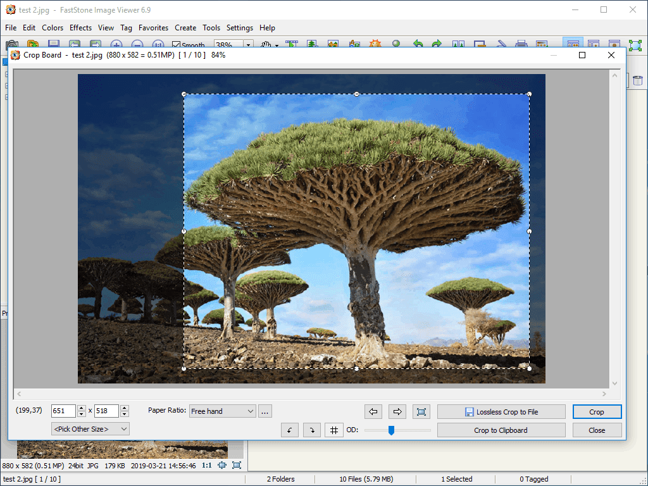Select the Zoom Out tool
This screenshot has width=648, height=486.
pyautogui.click(x=138, y=44)
